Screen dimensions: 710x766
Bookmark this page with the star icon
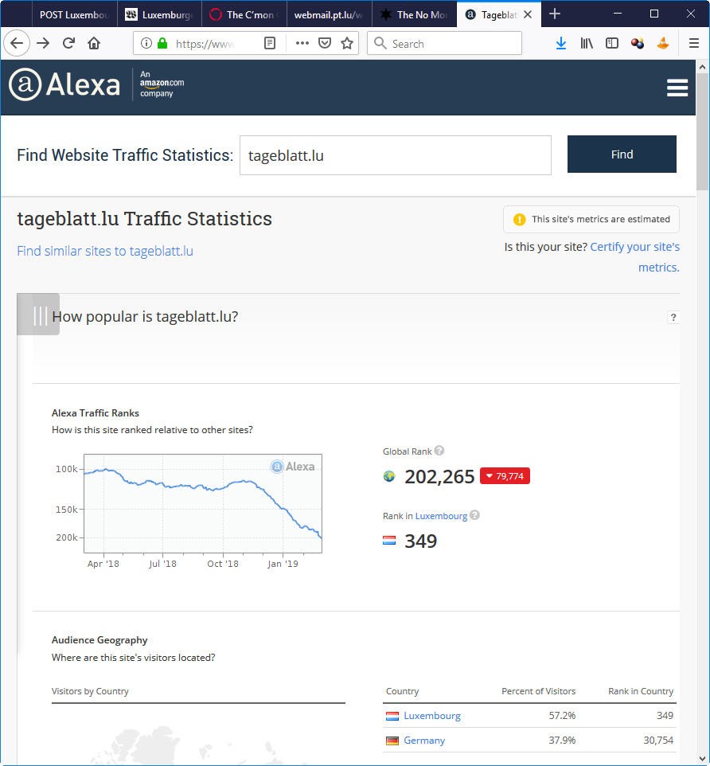tap(347, 44)
